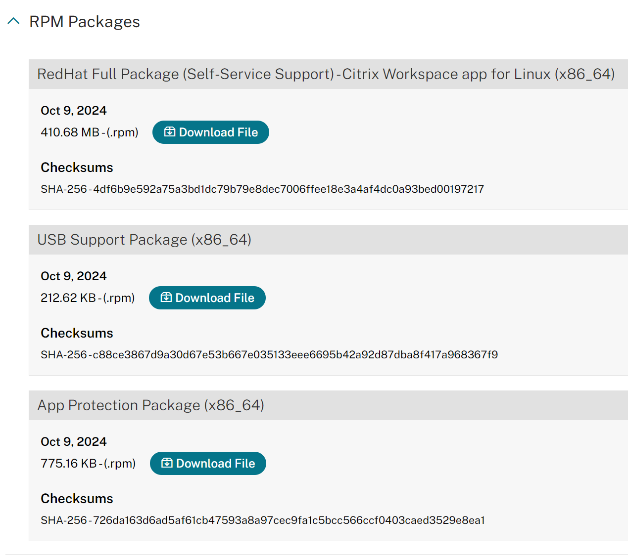Select the App Protection Package (x86_64) header
628x560 pixels.
tap(151, 405)
